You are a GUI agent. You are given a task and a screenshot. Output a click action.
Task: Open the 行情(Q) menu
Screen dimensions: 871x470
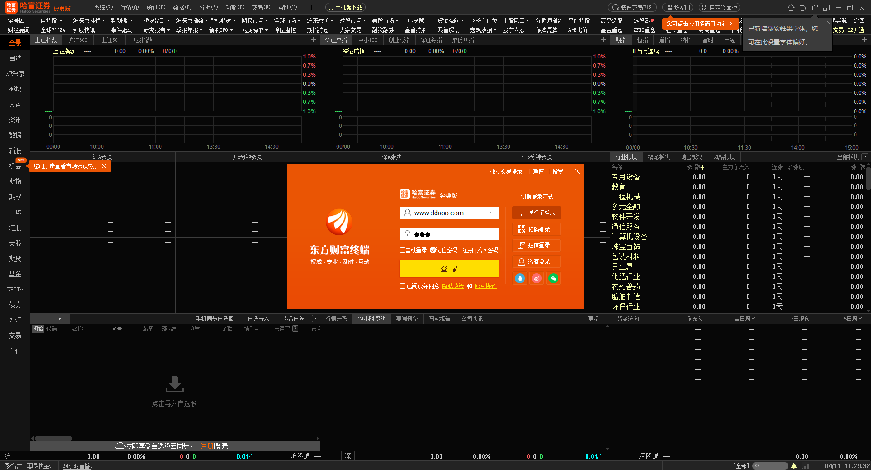tap(130, 8)
